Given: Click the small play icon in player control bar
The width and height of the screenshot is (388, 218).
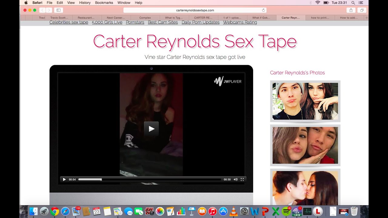Looking at the screenshot, I should tap(64, 180).
